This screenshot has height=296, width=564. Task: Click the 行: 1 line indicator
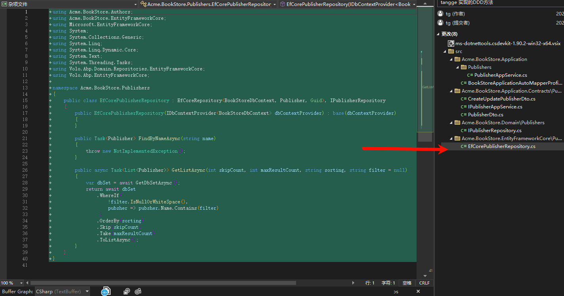pyautogui.click(x=370, y=283)
